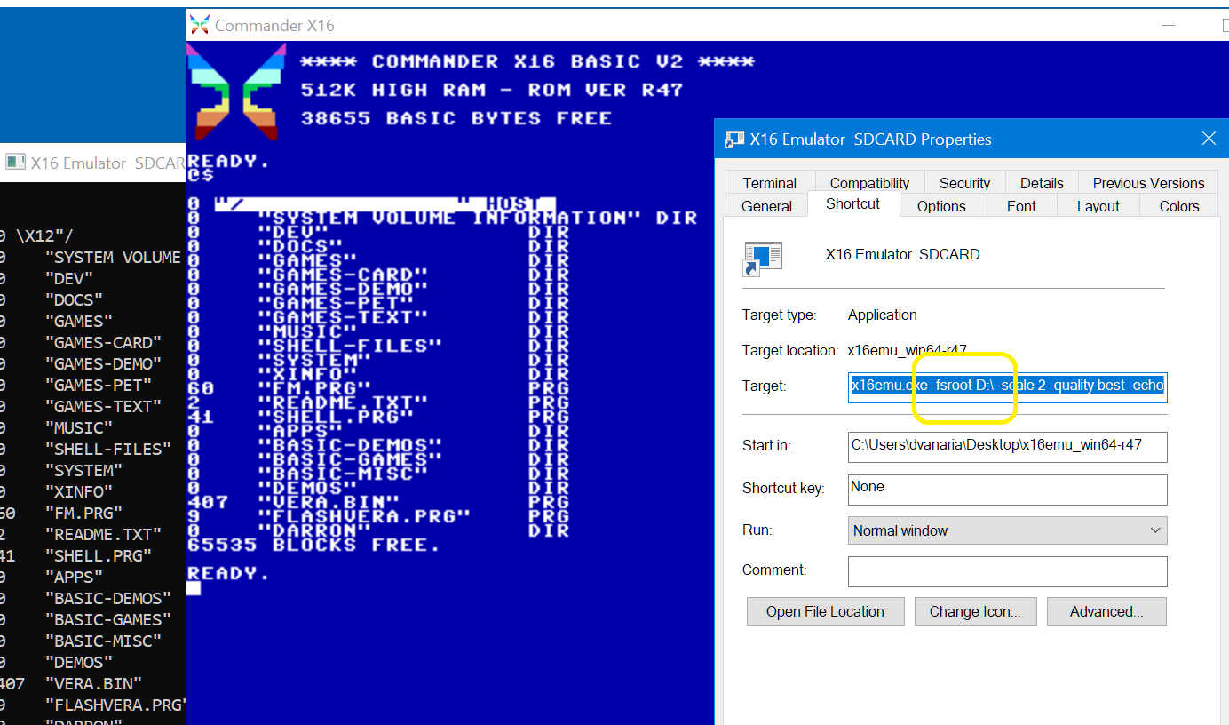The width and height of the screenshot is (1229, 725).
Task: Click the Comment input field
Action: click(x=1007, y=571)
